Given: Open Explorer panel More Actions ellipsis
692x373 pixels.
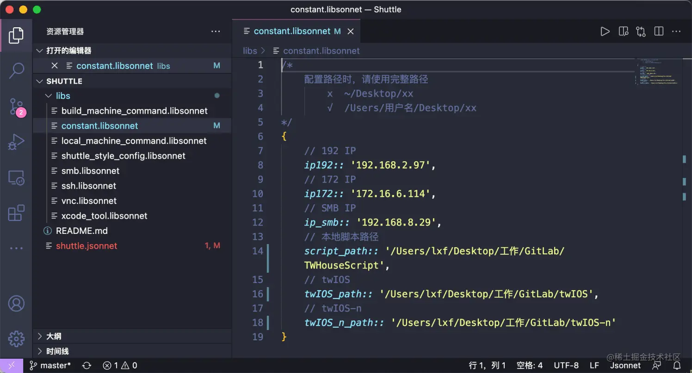Looking at the screenshot, I should point(216,31).
